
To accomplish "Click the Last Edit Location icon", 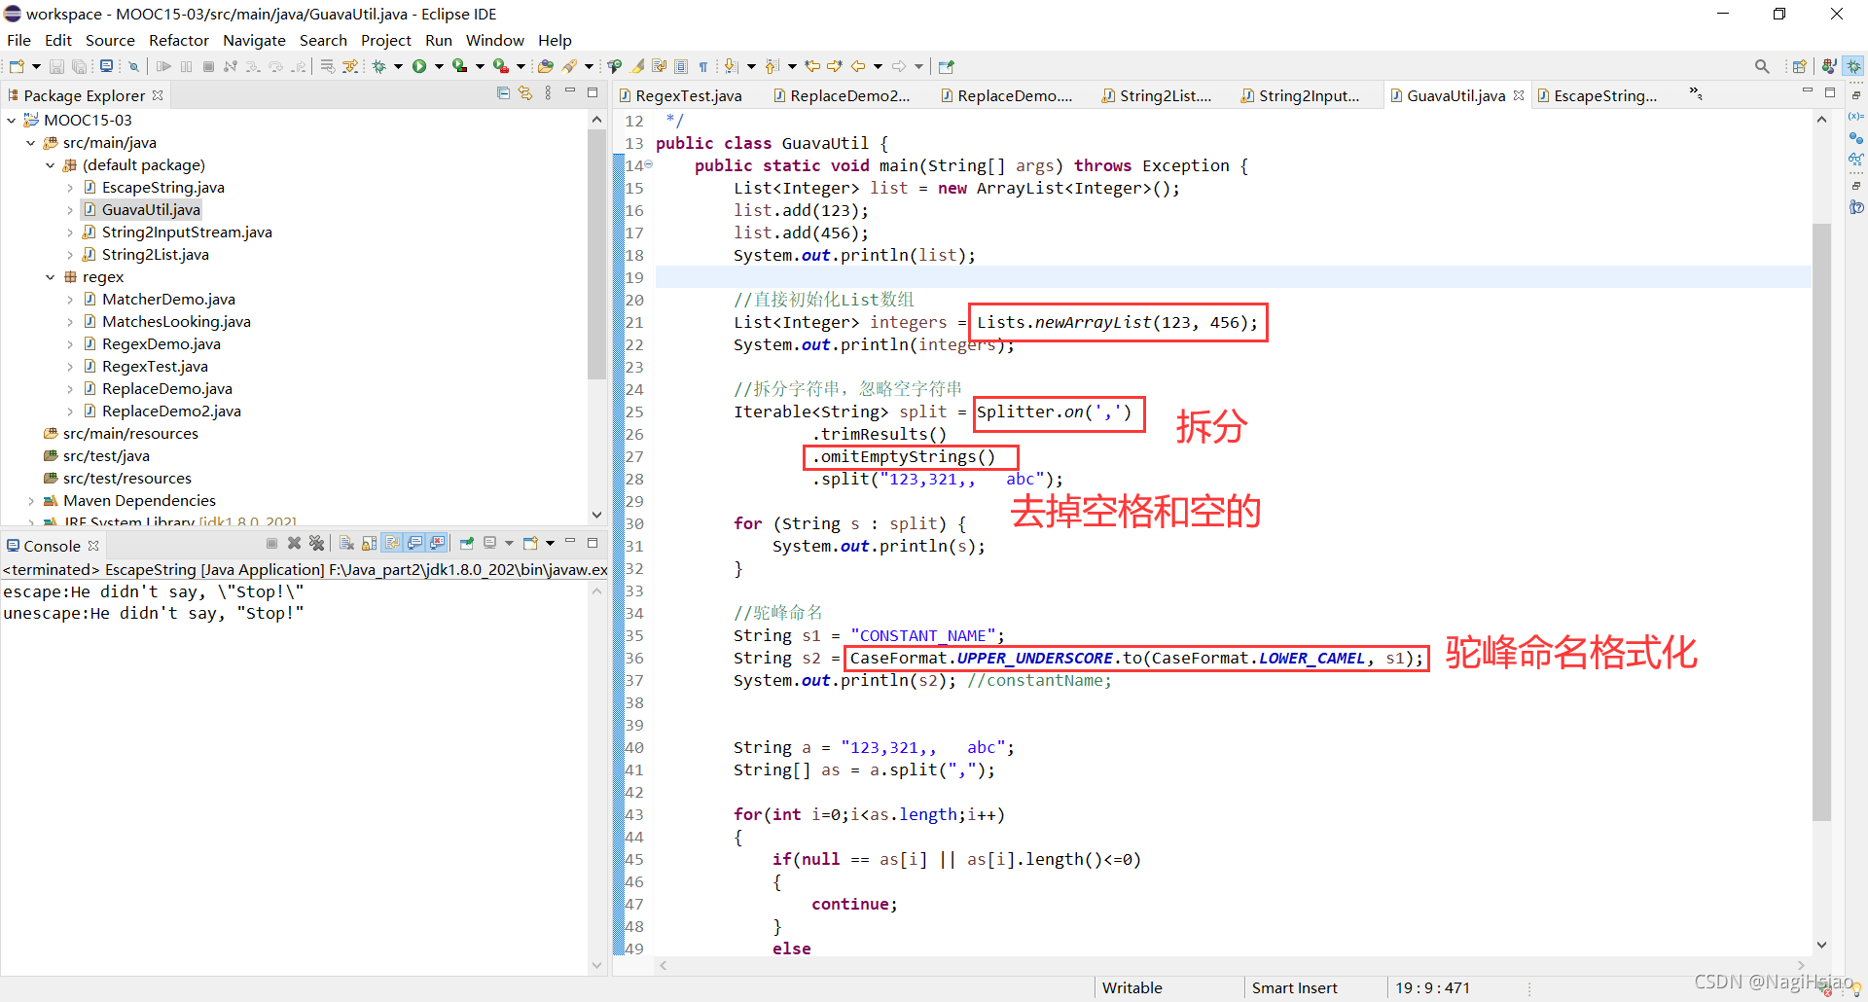I will [812, 66].
